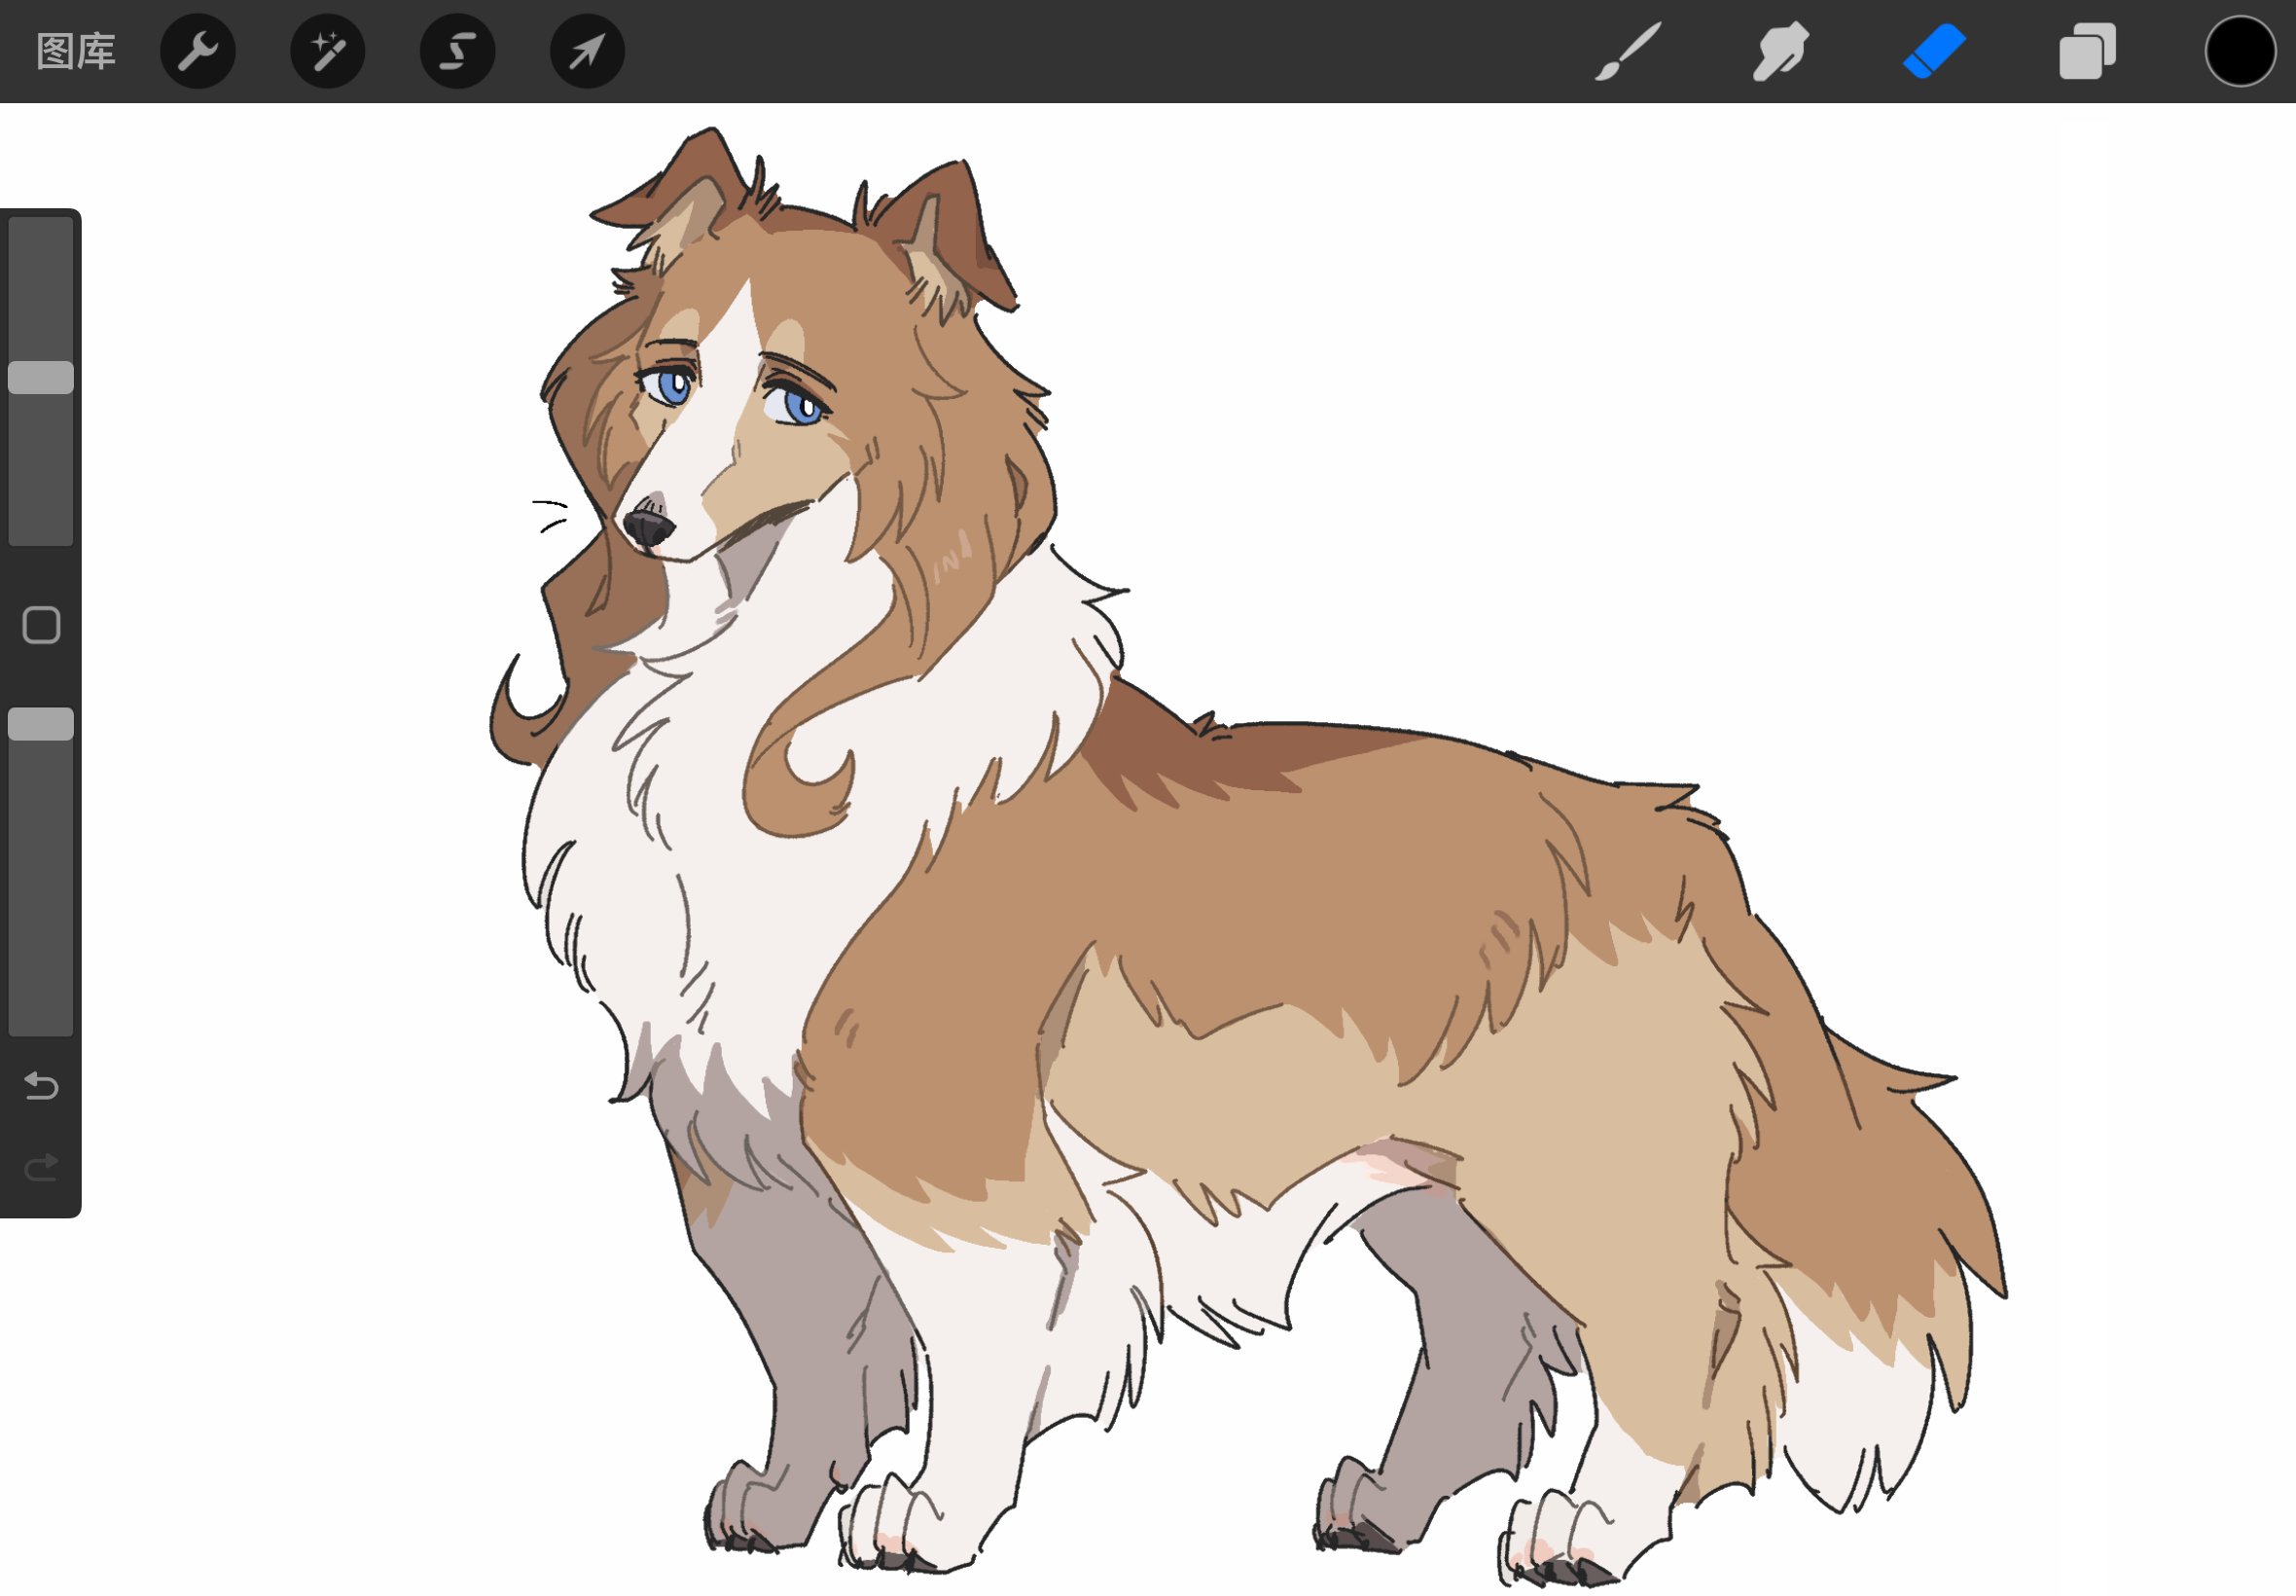2296x1596 pixels.
Task: Open the Gallery (图库) link
Action: pyautogui.click(x=76, y=51)
